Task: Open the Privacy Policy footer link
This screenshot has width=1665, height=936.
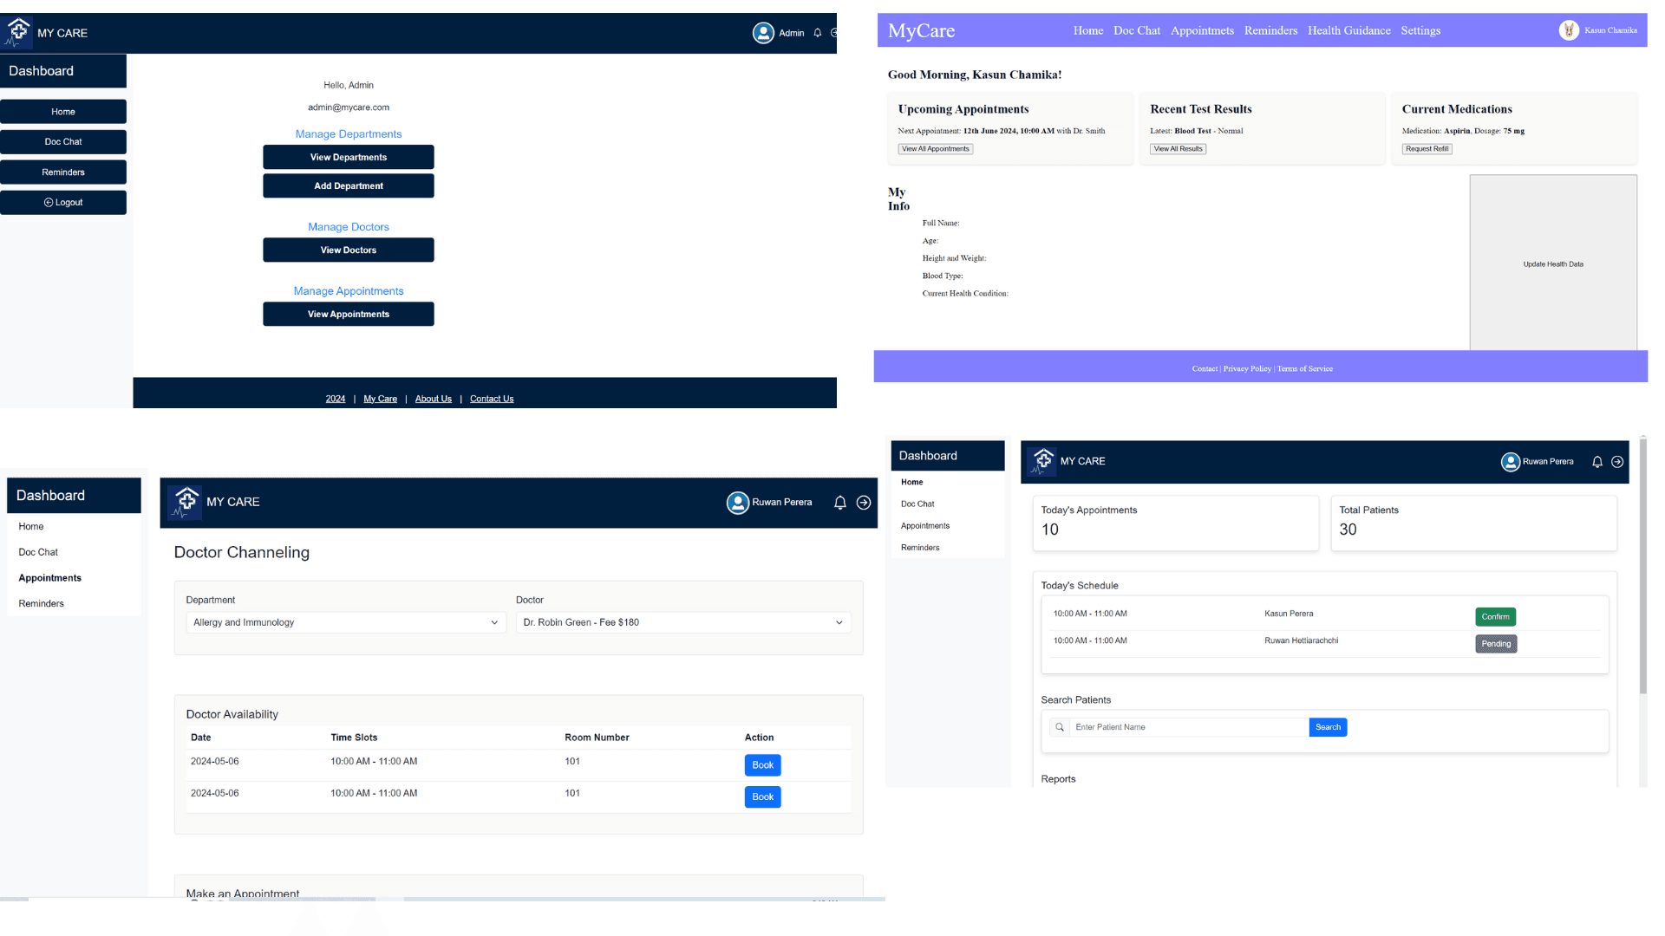Action: click(1247, 368)
